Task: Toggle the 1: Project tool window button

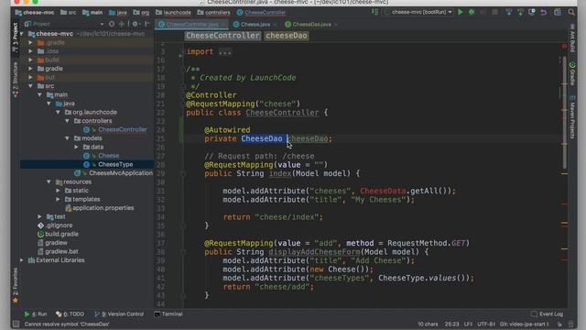Action: point(16,38)
